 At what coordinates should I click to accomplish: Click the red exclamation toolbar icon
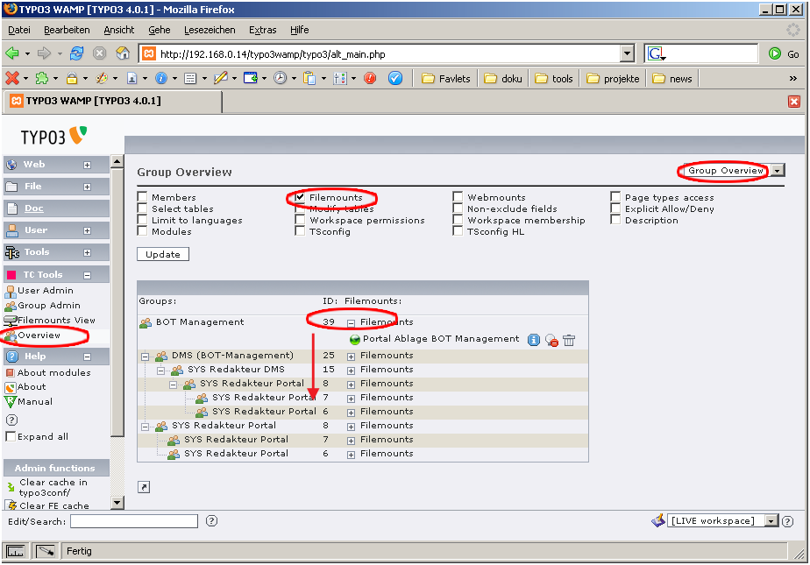tap(370, 78)
